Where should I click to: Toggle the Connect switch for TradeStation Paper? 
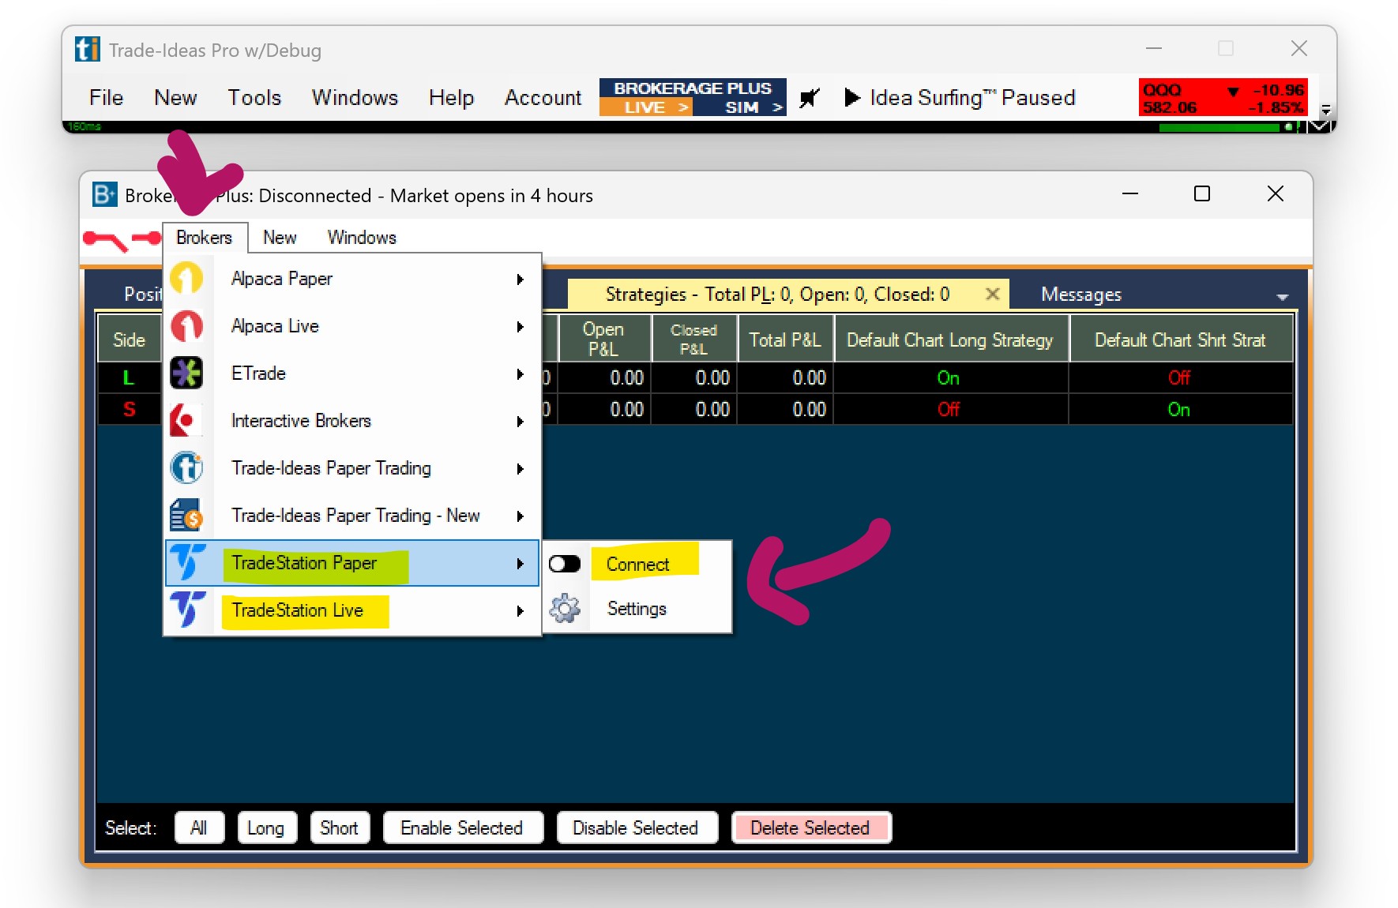[565, 564]
